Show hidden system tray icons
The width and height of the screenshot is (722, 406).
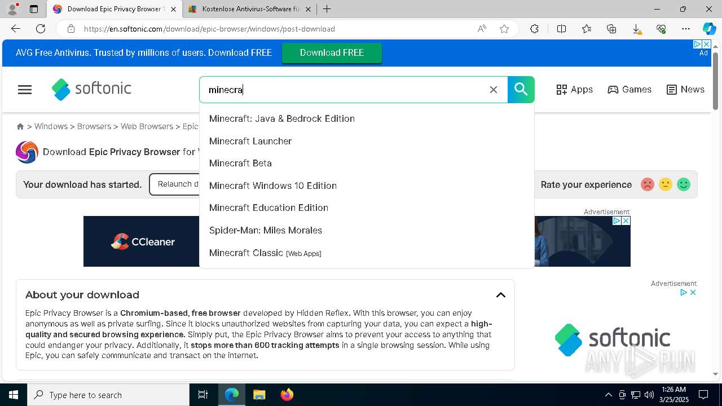pos(608,395)
